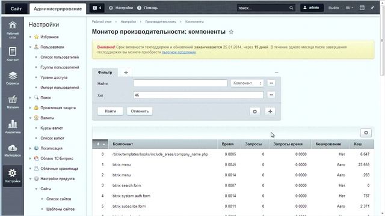Open notifications badge showing 4
The image size is (385, 216).
(97, 8)
